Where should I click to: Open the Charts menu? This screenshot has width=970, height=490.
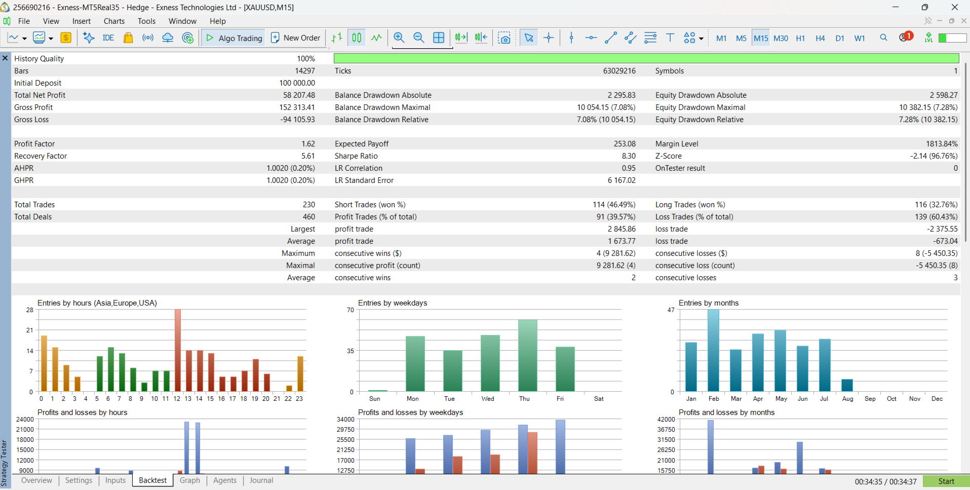click(x=114, y=21)
